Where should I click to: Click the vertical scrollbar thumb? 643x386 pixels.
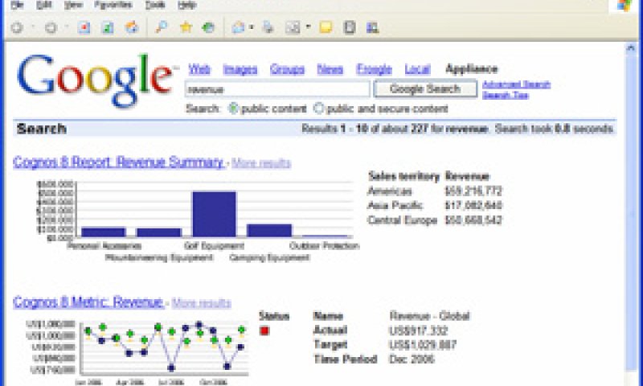[x=630, y=213]
